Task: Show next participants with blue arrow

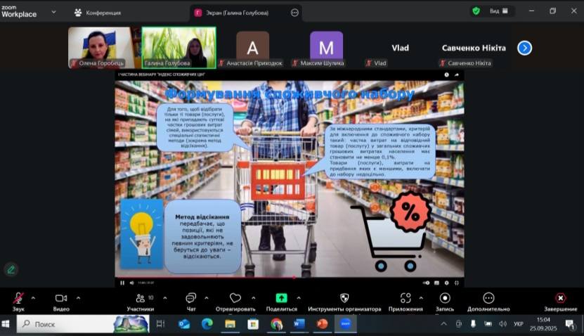Action: (x=524, y=48)
